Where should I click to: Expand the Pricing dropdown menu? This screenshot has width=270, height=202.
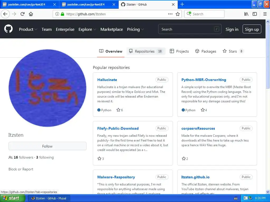tap(135, 29)
